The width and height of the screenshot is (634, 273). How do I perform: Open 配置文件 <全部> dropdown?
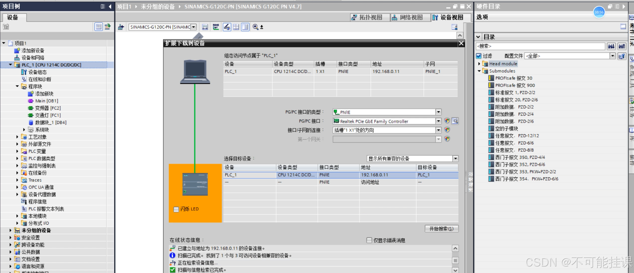[x=613, y=56]
